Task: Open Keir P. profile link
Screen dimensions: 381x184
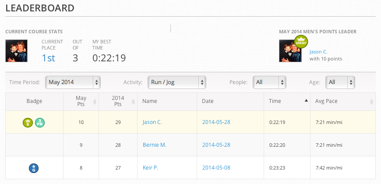Action: tap(150, 167)
